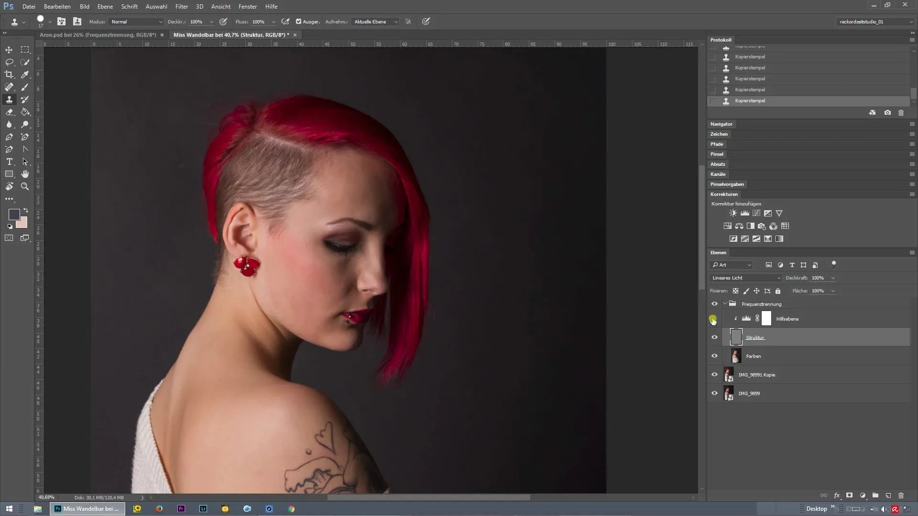Select the Zoom tool
The image size is (918, 516).
click(25, 186)
